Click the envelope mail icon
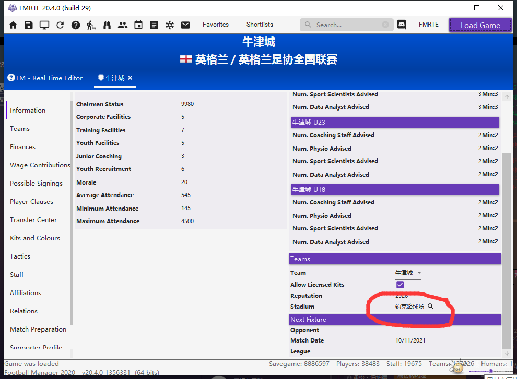The height and width of the screenshot is (379, 517). tap(185, 25)
